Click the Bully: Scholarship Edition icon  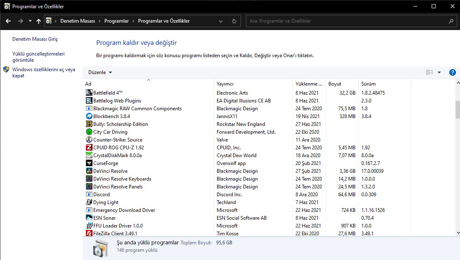pos(89,124)
